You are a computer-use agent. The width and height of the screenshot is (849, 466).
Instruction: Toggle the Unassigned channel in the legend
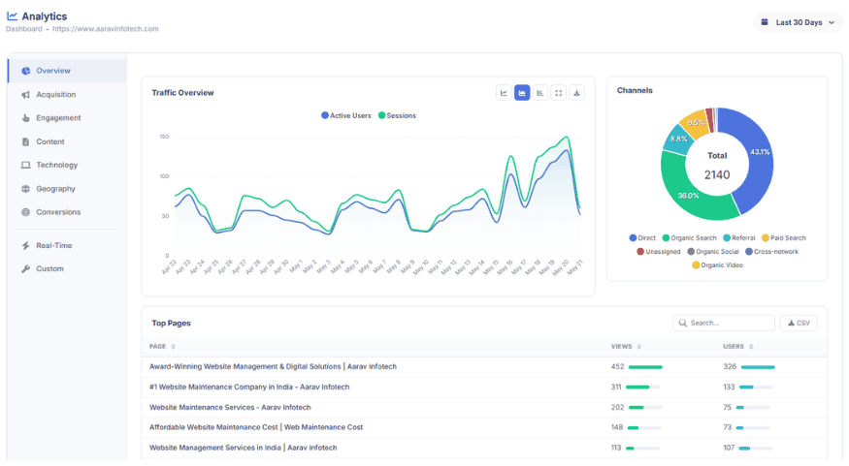(659, 251)
